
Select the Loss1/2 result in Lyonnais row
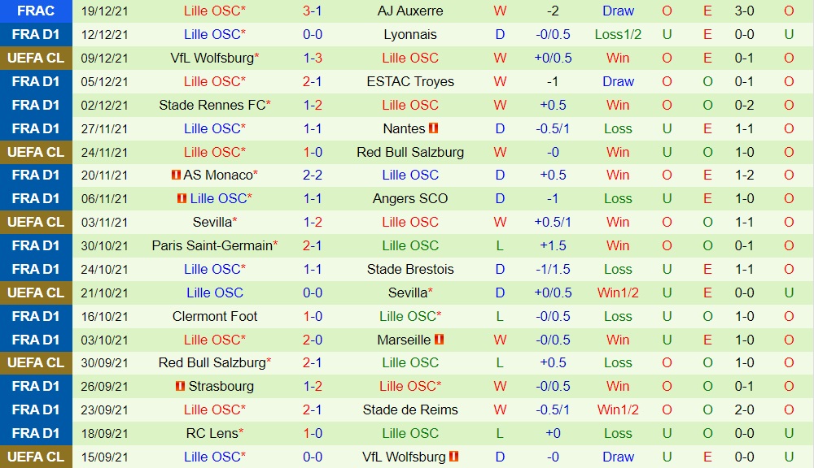618,35
